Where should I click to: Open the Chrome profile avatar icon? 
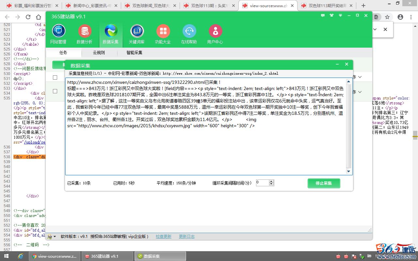point(400,17)
